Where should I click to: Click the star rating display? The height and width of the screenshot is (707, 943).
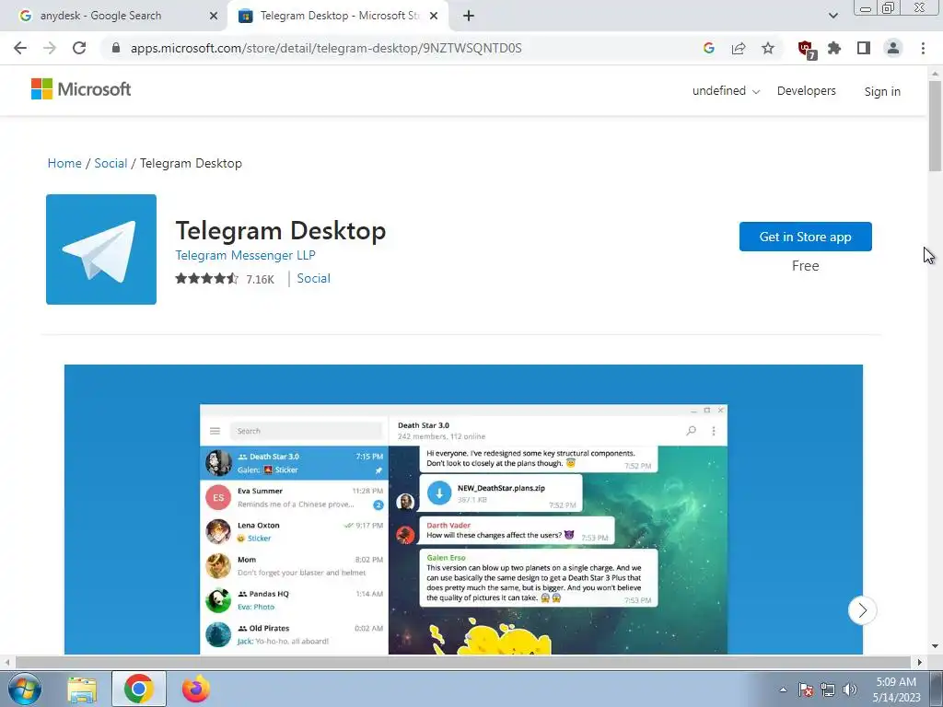(x=207, y=278)
